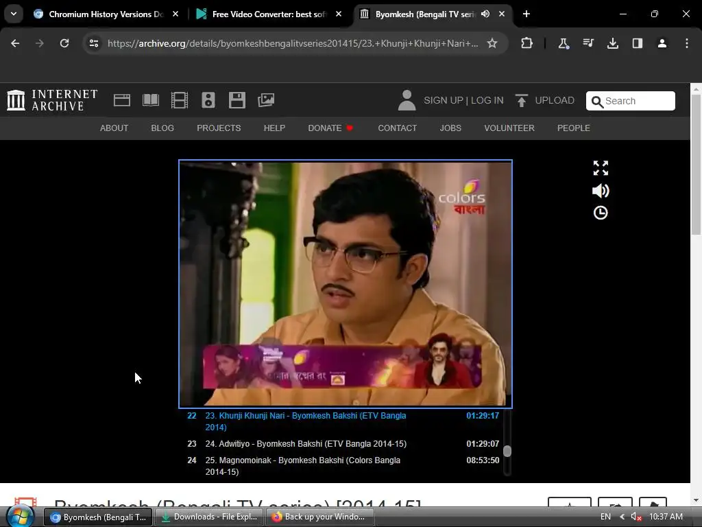Click the page vertical scrollbar
Screen dimensions: 702x527
coord(697,165)
